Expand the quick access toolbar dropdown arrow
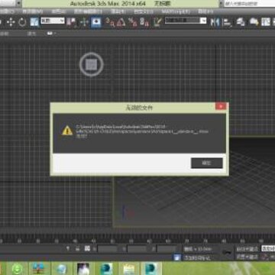 click(x=18, y=4)
